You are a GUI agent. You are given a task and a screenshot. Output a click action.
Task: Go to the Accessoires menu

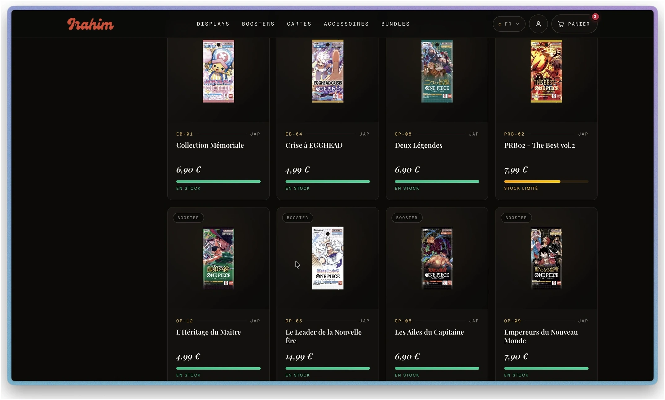click(346, 24)
